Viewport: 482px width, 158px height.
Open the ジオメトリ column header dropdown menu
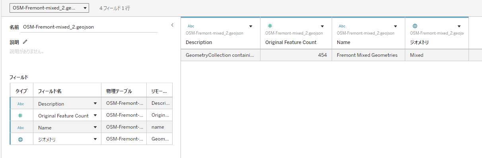tap(459, 26)
